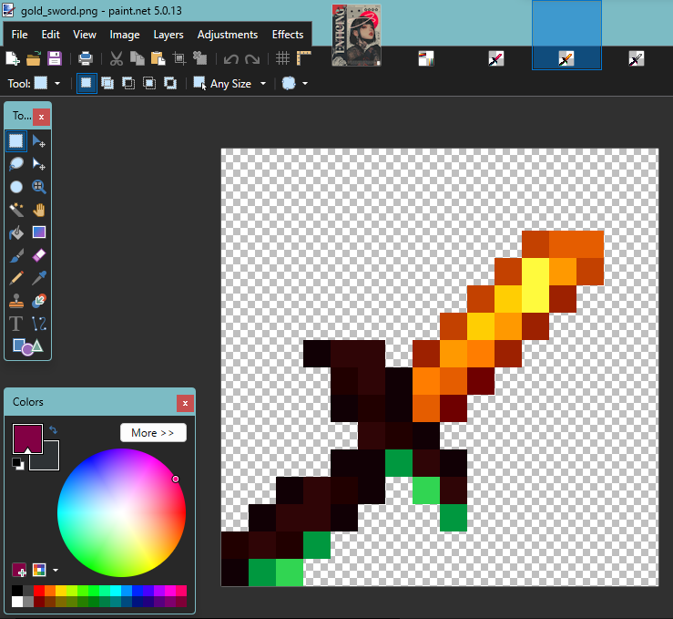Toggle the rulers display
Viewport: 673px width, 619px height.
tap(303, 58)
